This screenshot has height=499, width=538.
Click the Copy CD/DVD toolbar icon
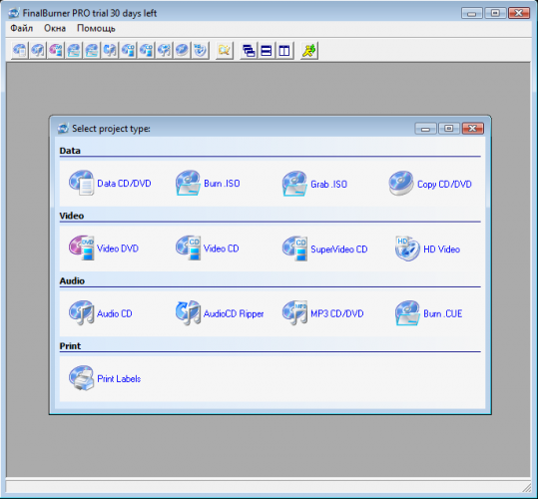183,51
